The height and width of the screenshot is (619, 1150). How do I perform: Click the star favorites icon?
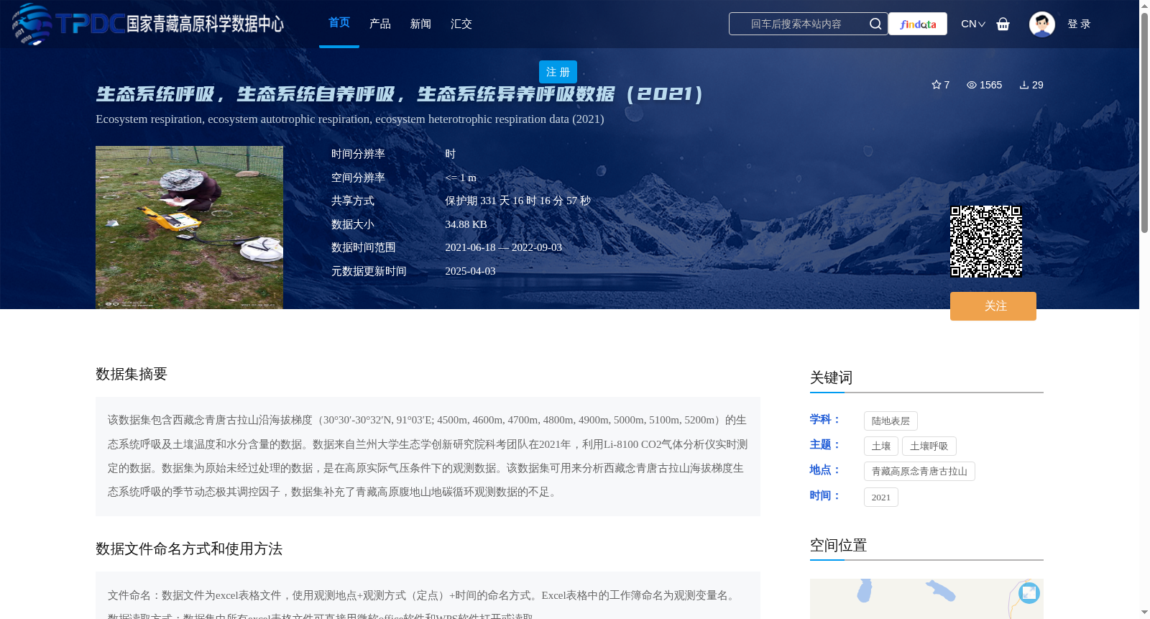[936, 85]
